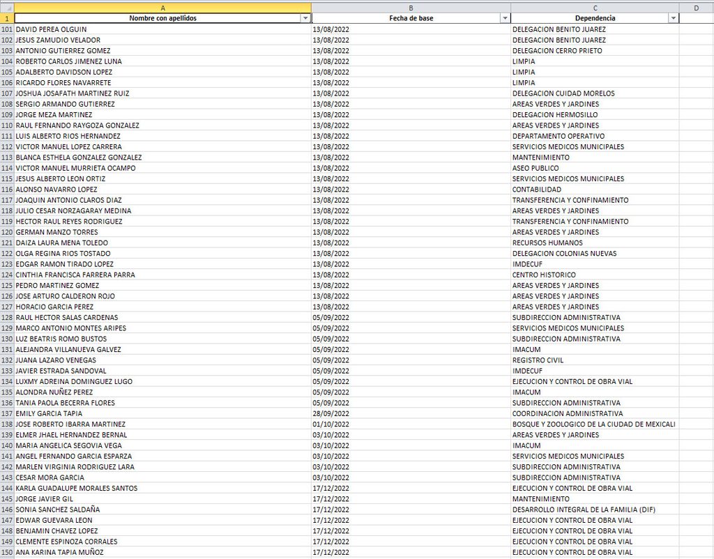This screenshot has width=714, height=559.
Task: Select the cell 'CINTHIA FRANCISCA FARRERA PARRA'
Action: tap(162, 275)
